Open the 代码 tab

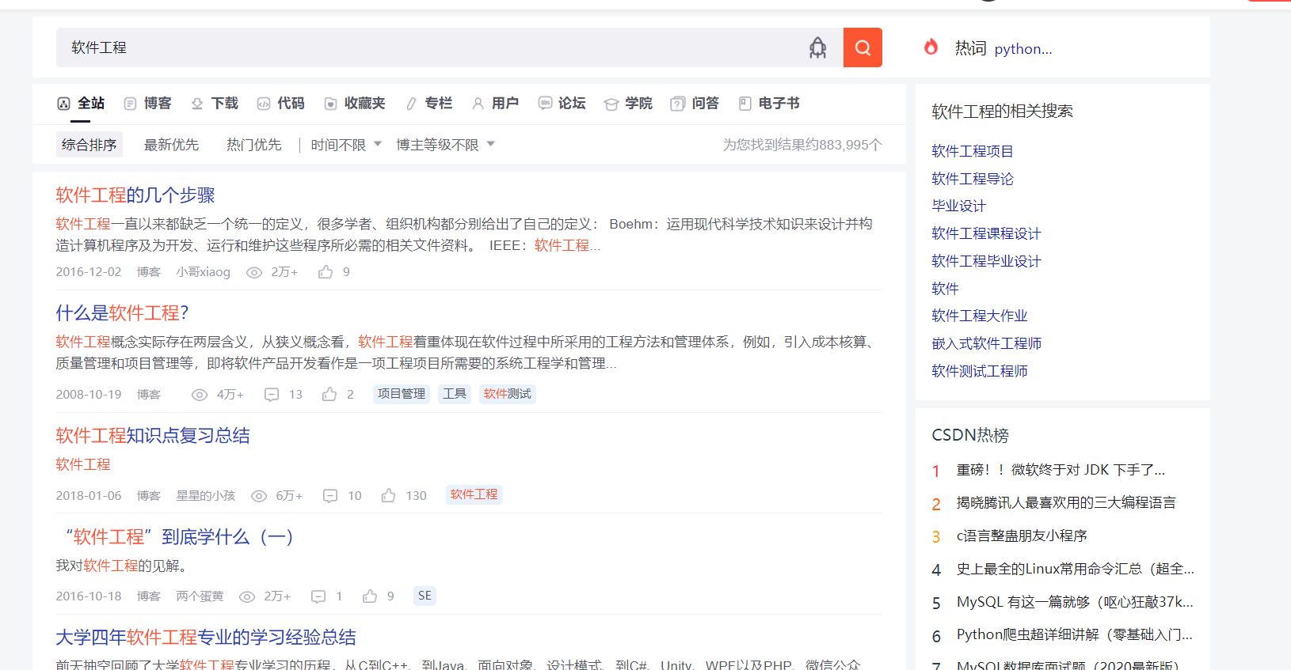tap(280, 104)
